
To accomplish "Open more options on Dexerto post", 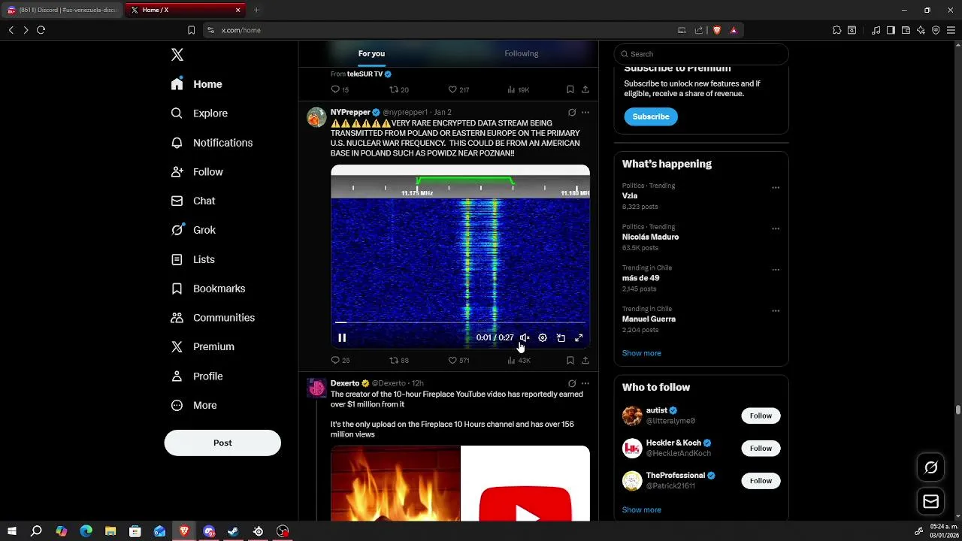I will point(585,383).
